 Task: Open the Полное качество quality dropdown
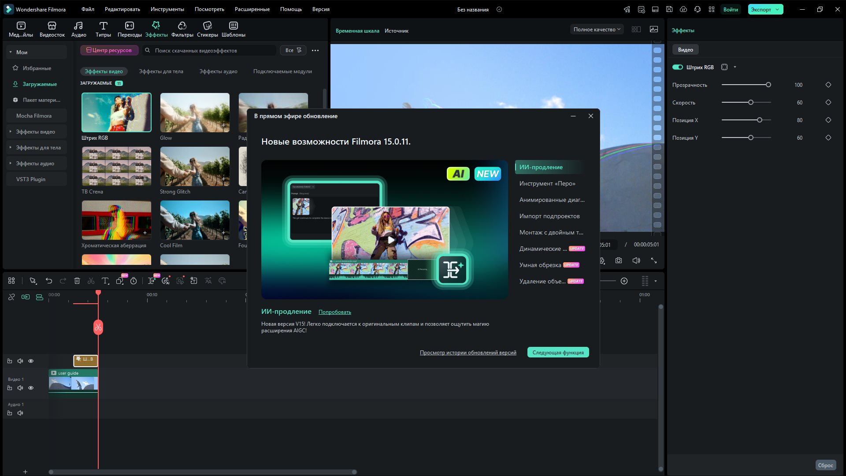coord(597,30)
